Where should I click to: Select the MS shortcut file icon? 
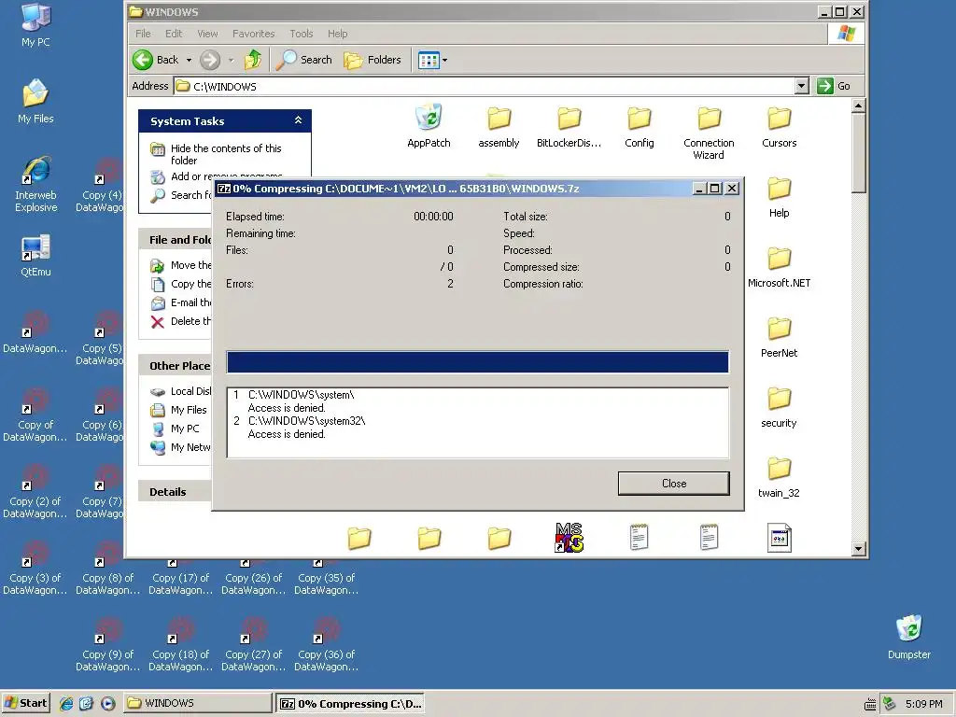(569, 538)
